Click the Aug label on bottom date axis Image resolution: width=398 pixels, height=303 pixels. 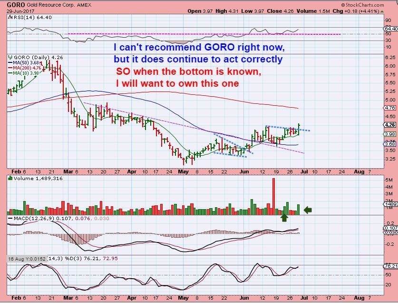coord(359,298)
